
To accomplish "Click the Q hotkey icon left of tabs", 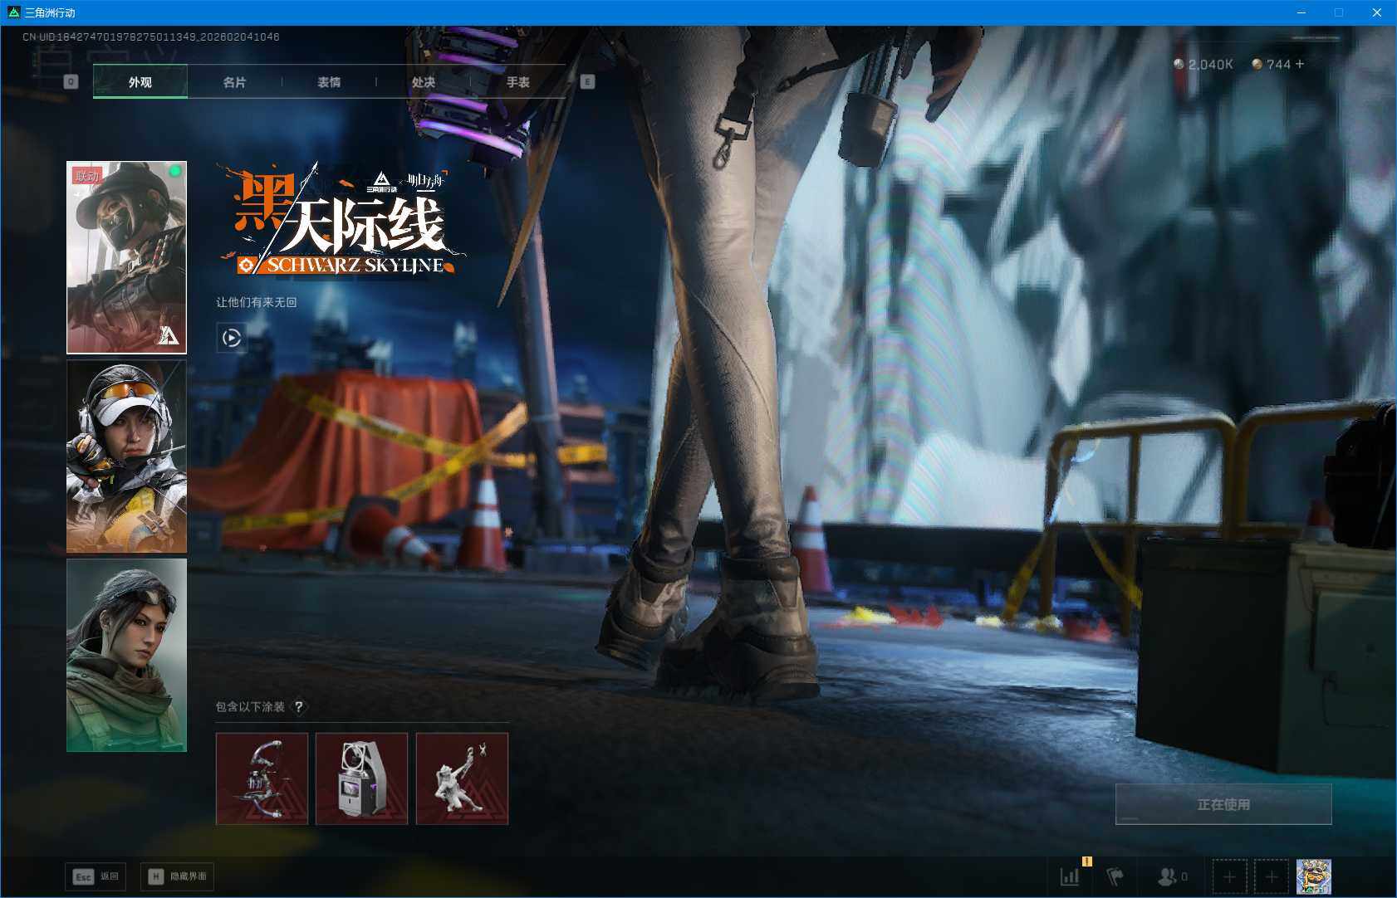I will pyautogui.click(x=71, y=81).
